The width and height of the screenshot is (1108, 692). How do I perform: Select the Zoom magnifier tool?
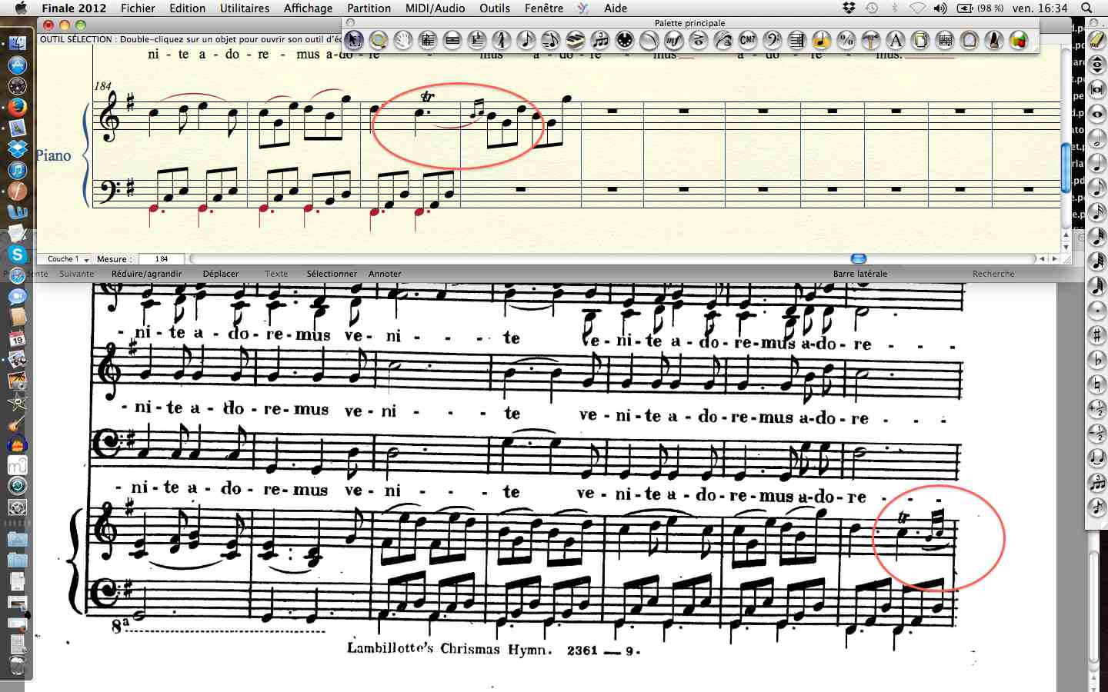point(378,40)
